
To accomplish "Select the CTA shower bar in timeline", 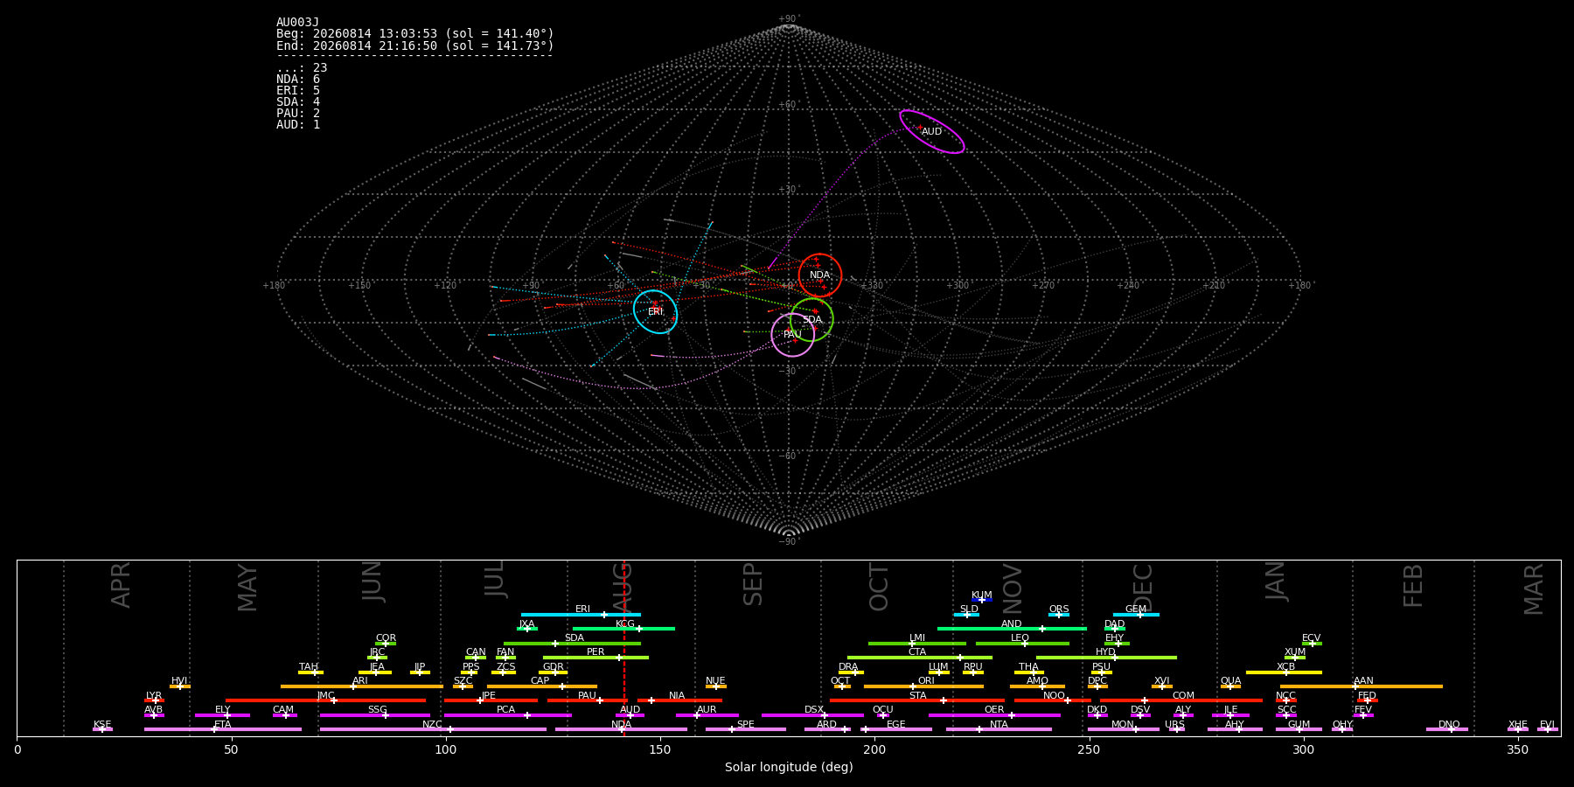I will click(920, 658).
